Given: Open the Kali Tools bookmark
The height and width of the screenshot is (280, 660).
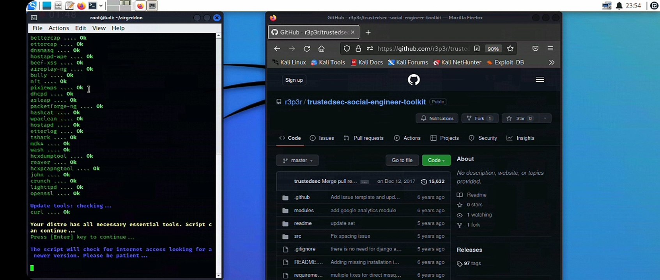Looking at the screenshot, I should tap(328, 62).
